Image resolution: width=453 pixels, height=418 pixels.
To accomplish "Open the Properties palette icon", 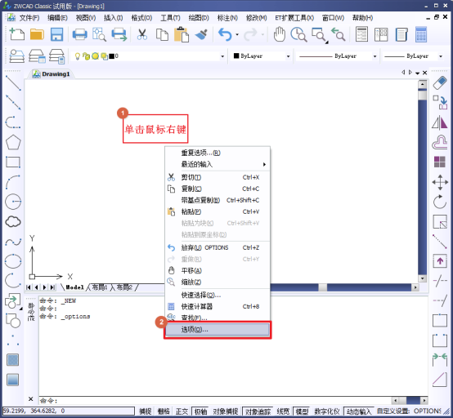I will pyautogui.click(x=361, y=34).
